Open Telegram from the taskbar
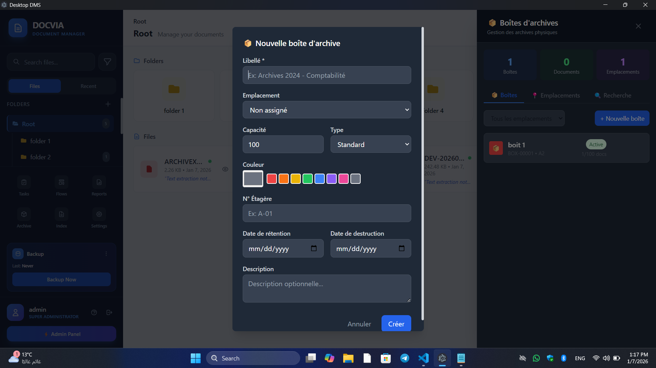 pyautogui.click(x=405, y=358)
